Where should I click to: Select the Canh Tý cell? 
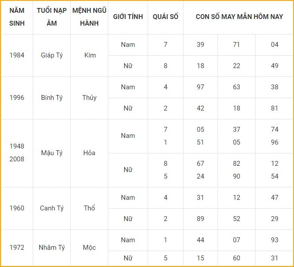point(52,208)
